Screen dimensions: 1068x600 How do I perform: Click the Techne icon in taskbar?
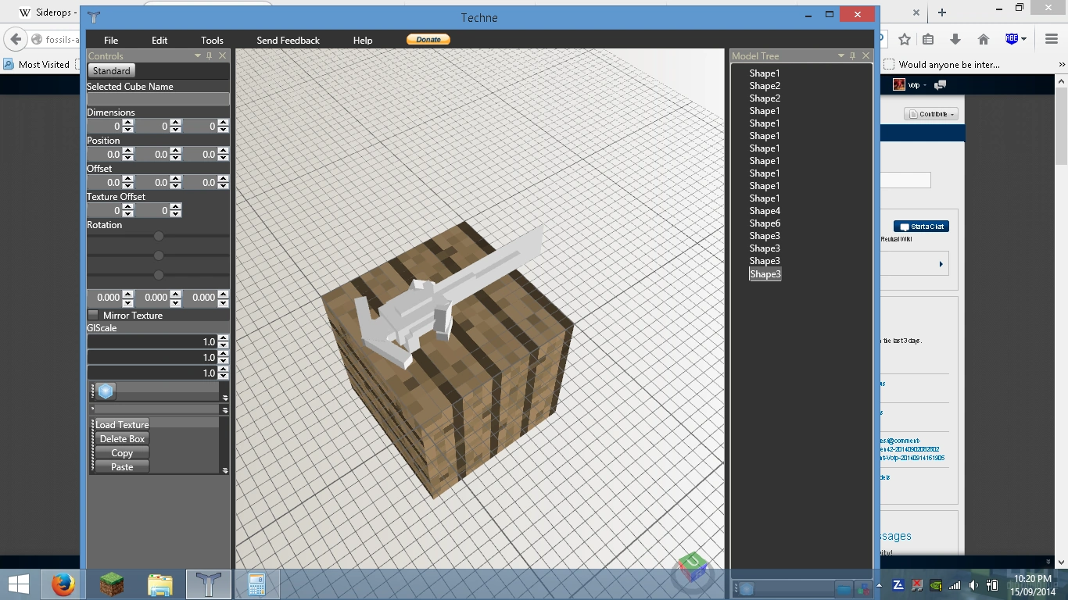[x=208, y=584]
